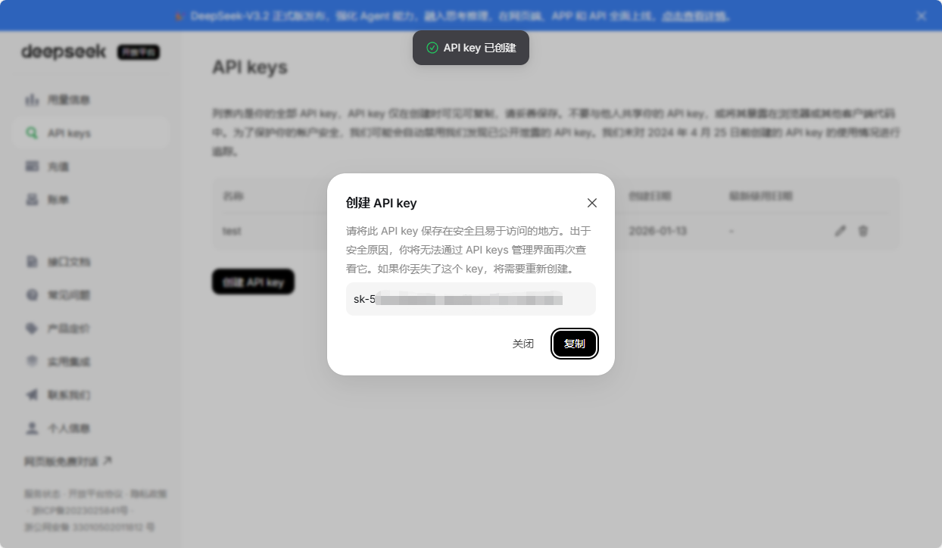Open the 点击查看详情 link in the banner

[x=694, y=16]
